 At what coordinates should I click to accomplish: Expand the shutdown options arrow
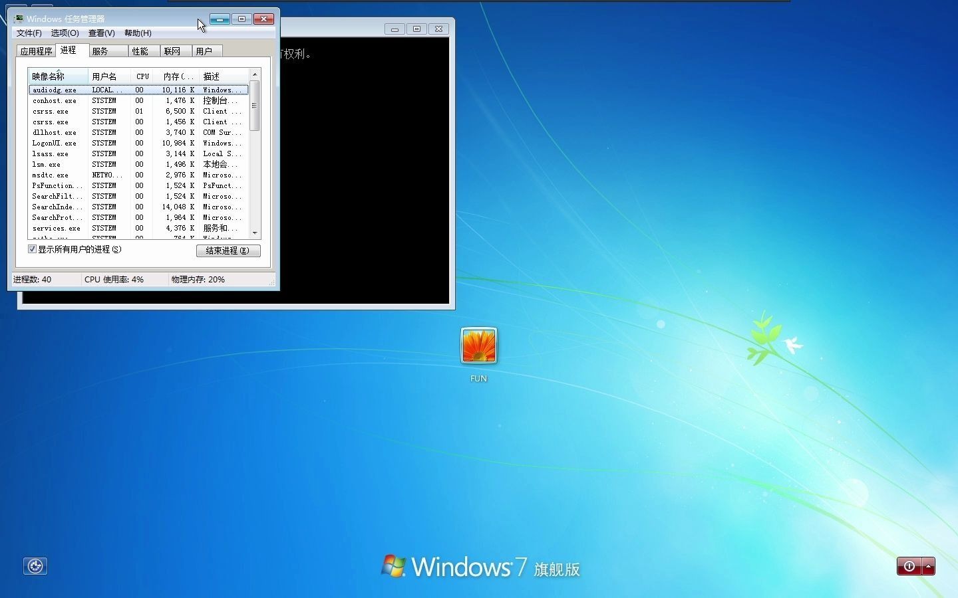(x=928, y=566)
